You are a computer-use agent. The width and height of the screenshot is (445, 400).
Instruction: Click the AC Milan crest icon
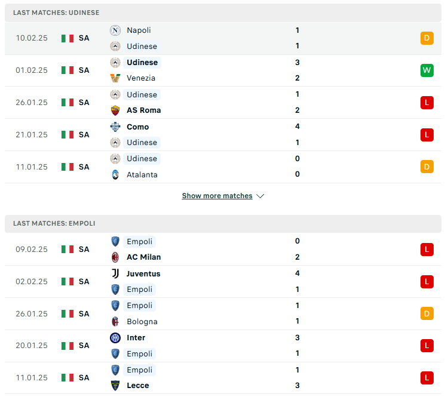click(115, 257)
